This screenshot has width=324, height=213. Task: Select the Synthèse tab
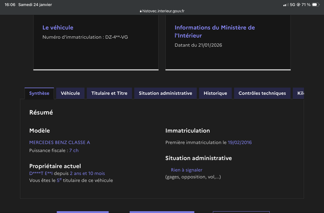coord(39,93)
